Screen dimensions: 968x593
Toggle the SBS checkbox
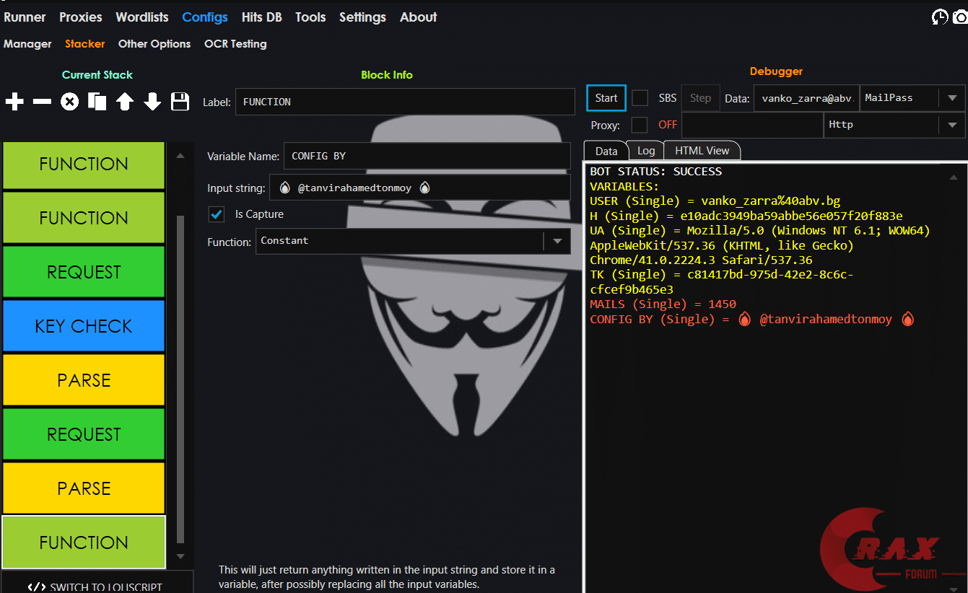(x=640, y=98)
